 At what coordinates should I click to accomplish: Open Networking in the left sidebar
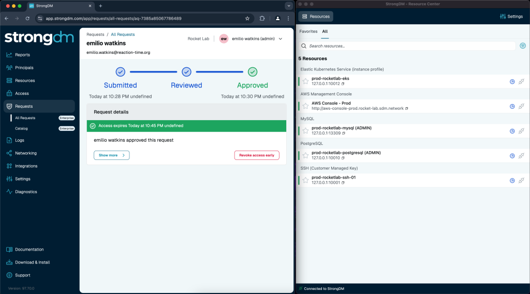26,153
